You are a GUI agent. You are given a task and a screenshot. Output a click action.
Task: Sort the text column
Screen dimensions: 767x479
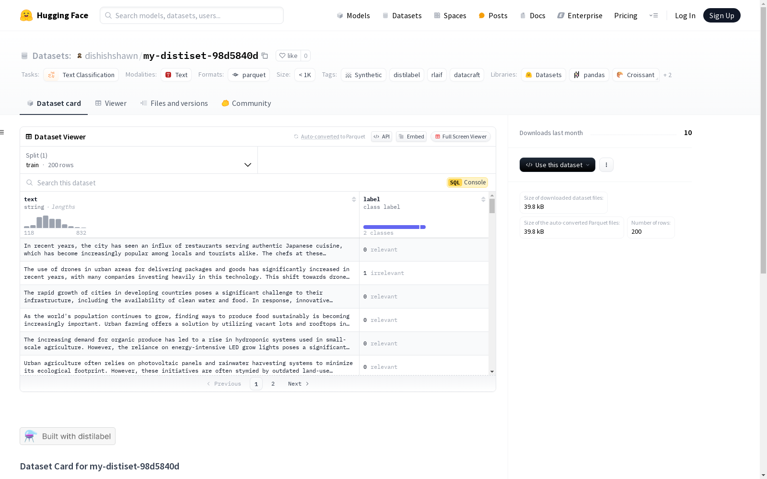coord(354,199)
